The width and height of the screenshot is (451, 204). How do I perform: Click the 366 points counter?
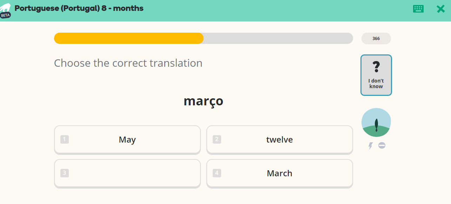(376, 39)
